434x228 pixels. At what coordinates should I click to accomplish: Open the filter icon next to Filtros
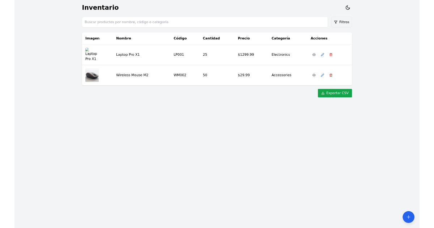click(336, 22)
